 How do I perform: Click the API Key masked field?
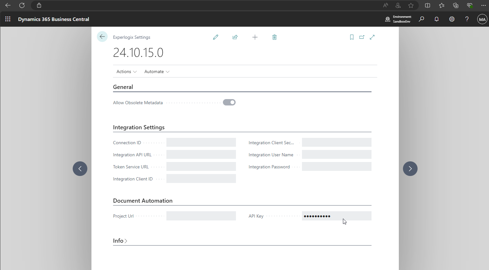(x=337, y=216)
